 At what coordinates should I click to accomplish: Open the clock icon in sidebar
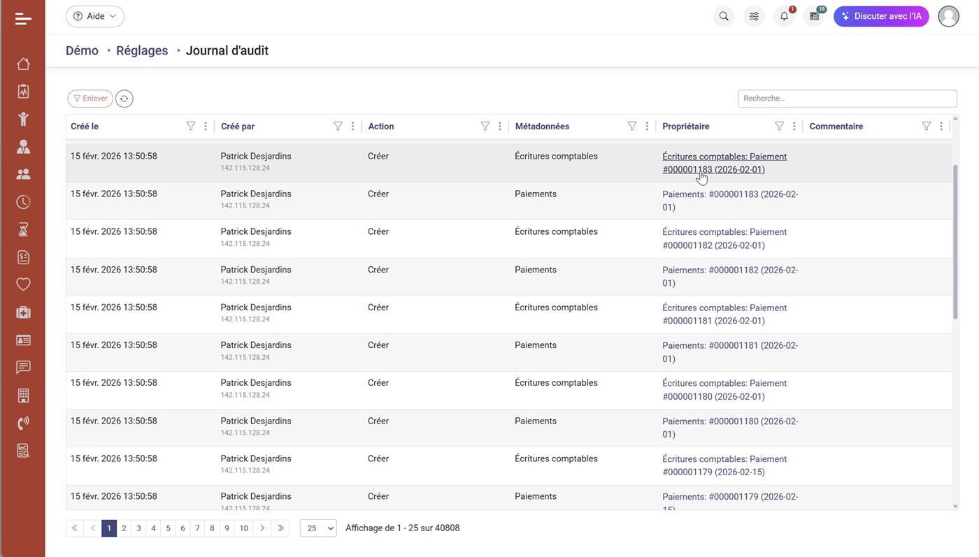coord(23,202)
